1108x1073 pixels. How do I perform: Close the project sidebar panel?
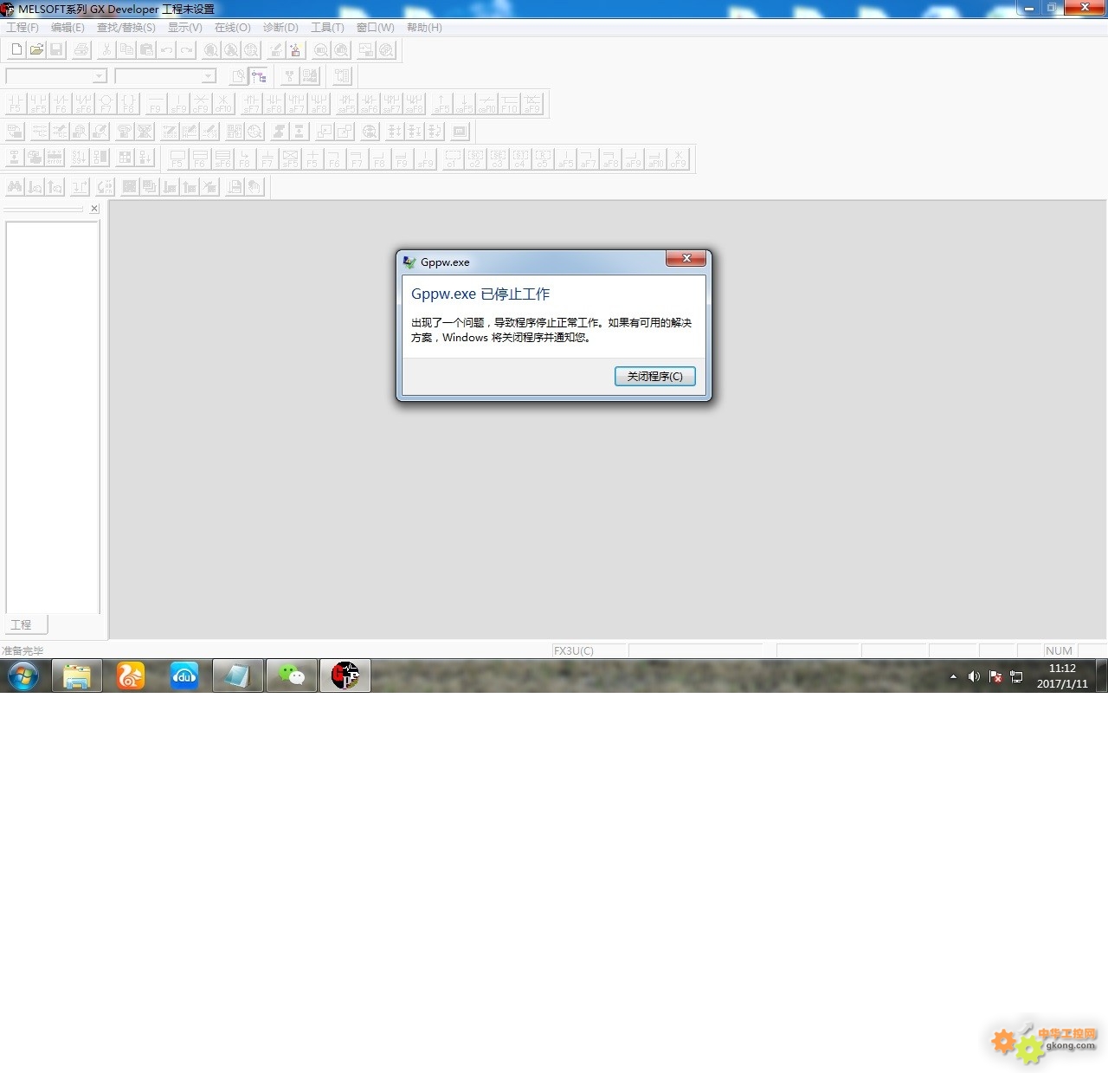(x=95, y=209)
